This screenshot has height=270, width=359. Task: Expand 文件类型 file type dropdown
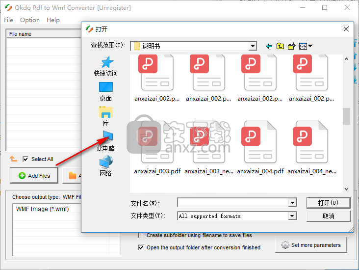(292, 216)
